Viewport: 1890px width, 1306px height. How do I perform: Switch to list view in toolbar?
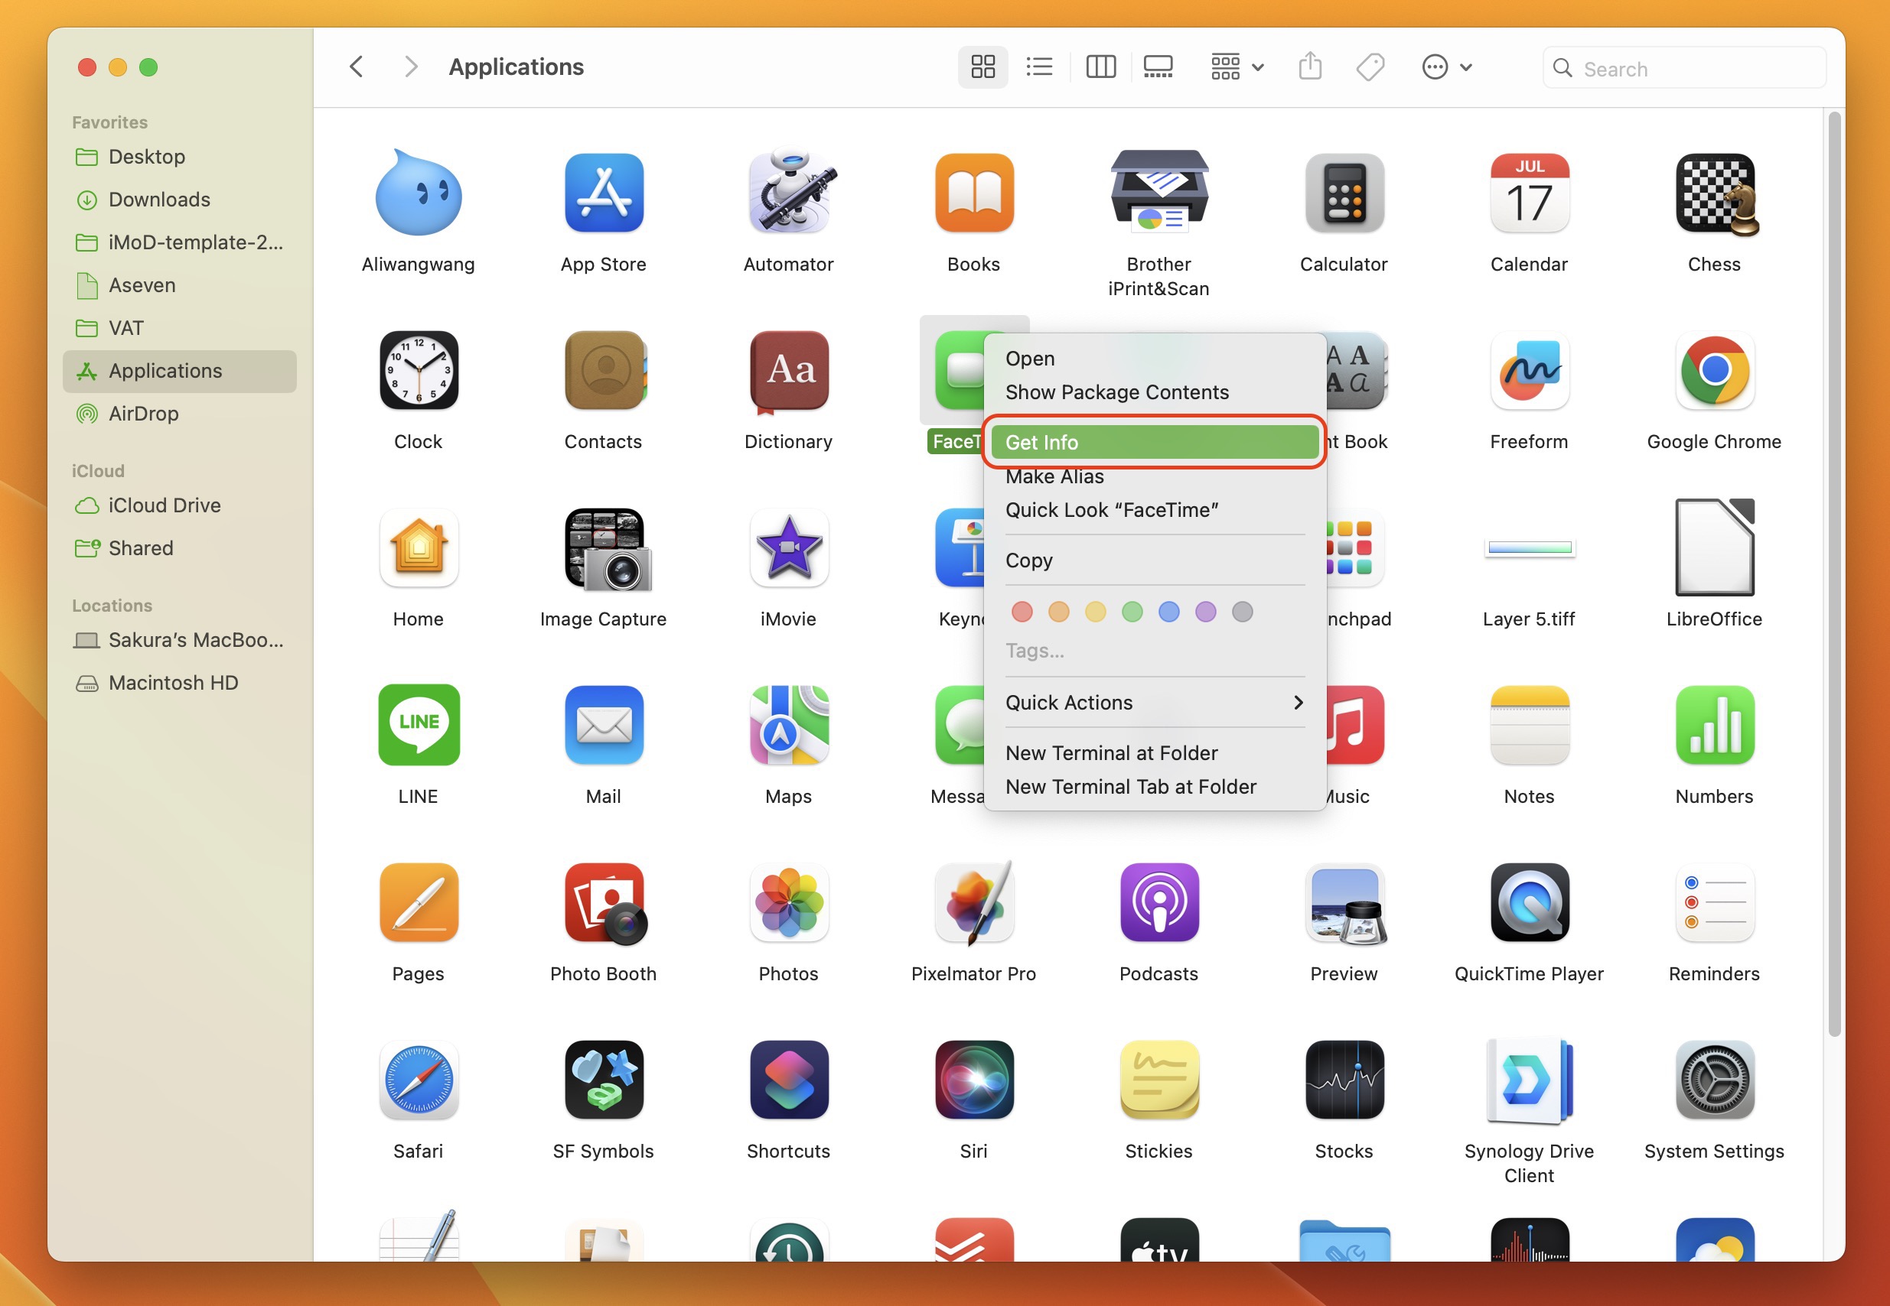point(1039,67)
